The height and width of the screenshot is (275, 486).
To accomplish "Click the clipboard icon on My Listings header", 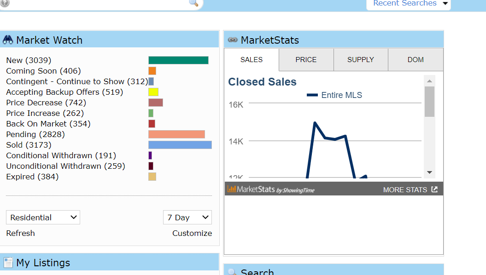I will [x=8, y=262].
